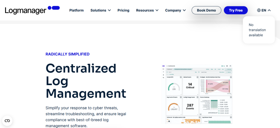
Task: Click the Refresh button in dashboard image
Action: [x=229, y=72]
